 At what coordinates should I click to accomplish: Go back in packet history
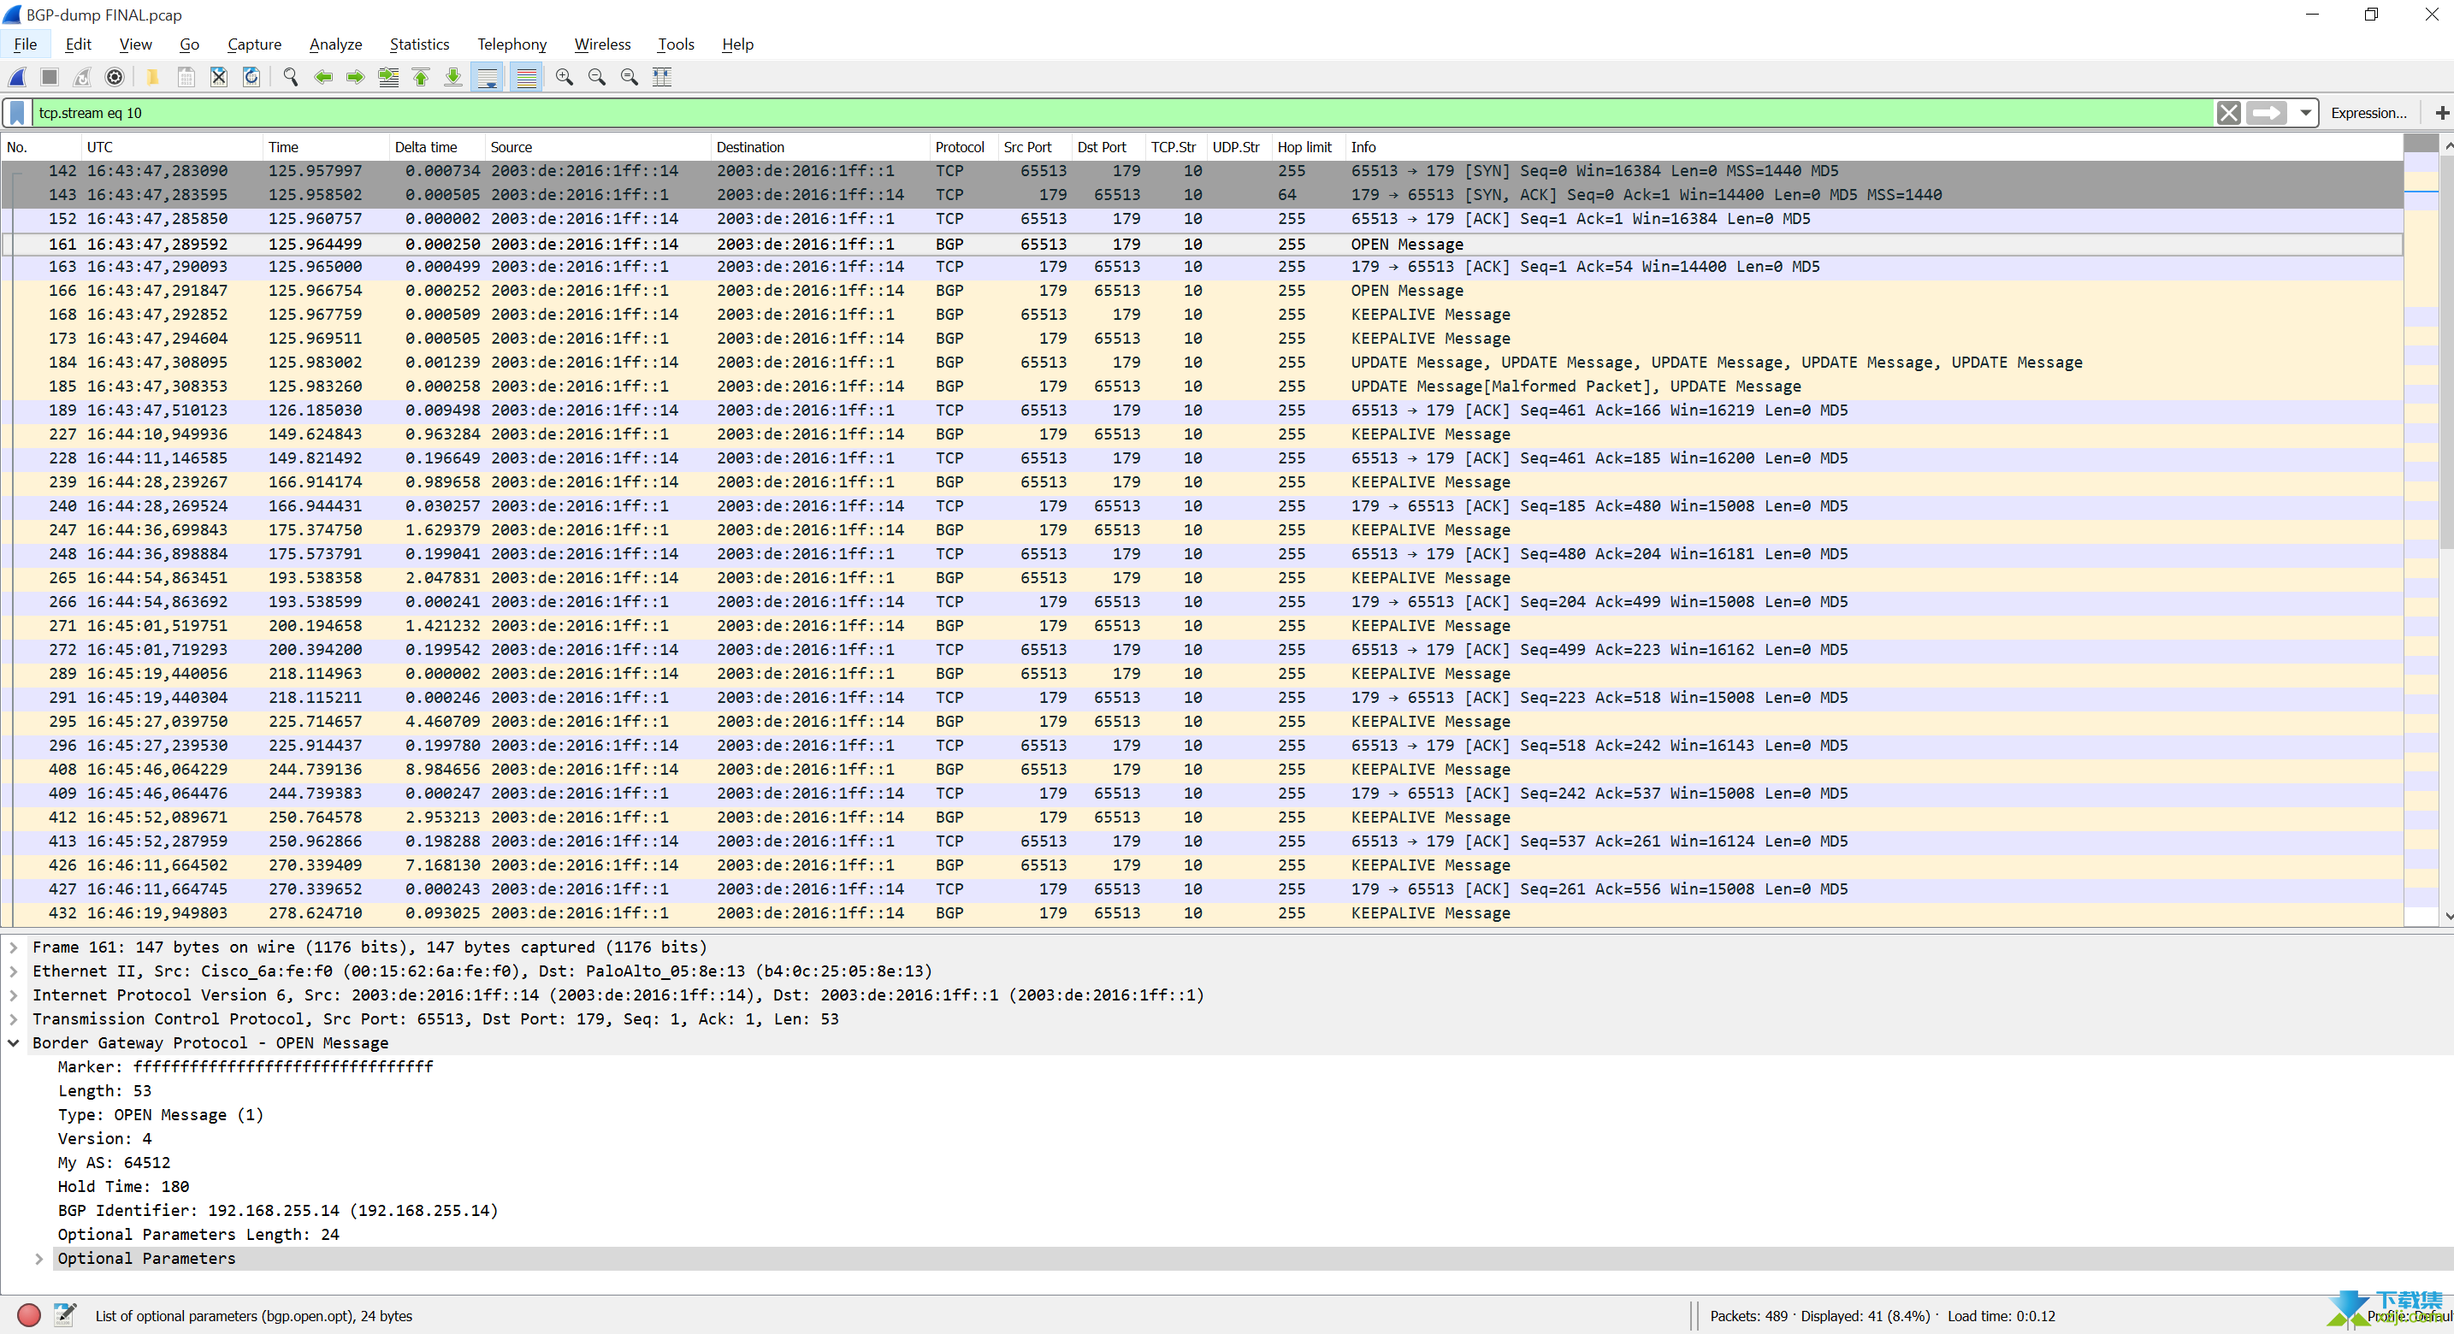tap(323, 77)
